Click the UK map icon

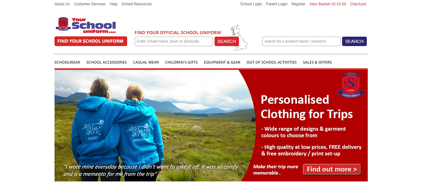(238, 38)
